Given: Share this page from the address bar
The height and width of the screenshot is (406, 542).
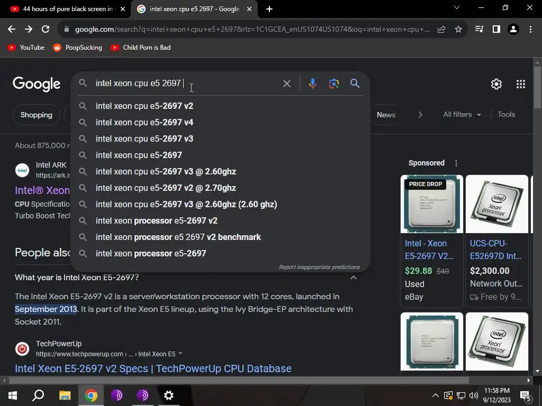Looking at the screenshot, I should (441, 30).
